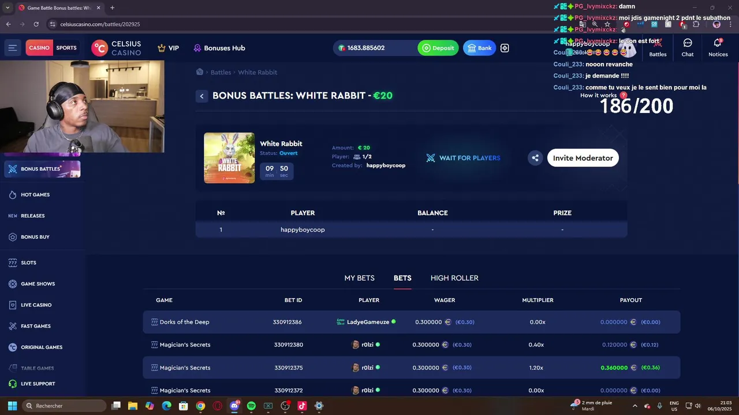Go back in the browser

(8, 24)
